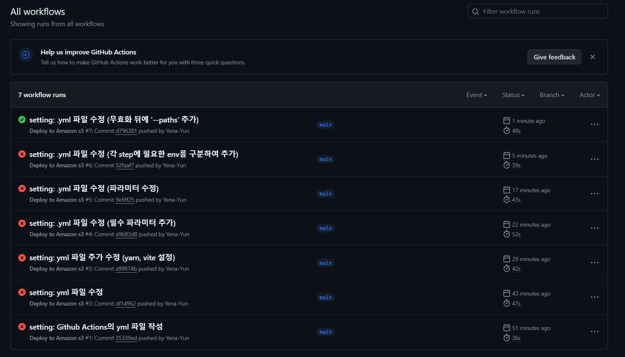
Task: Open commit 35339ad
Action: (x=126, y=338)
